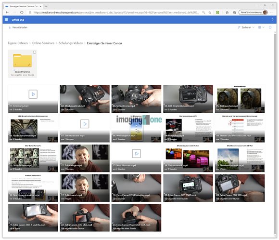Click the browser refresh icon
The height and width of the screenshot is (240, 279).
(22, 13)
